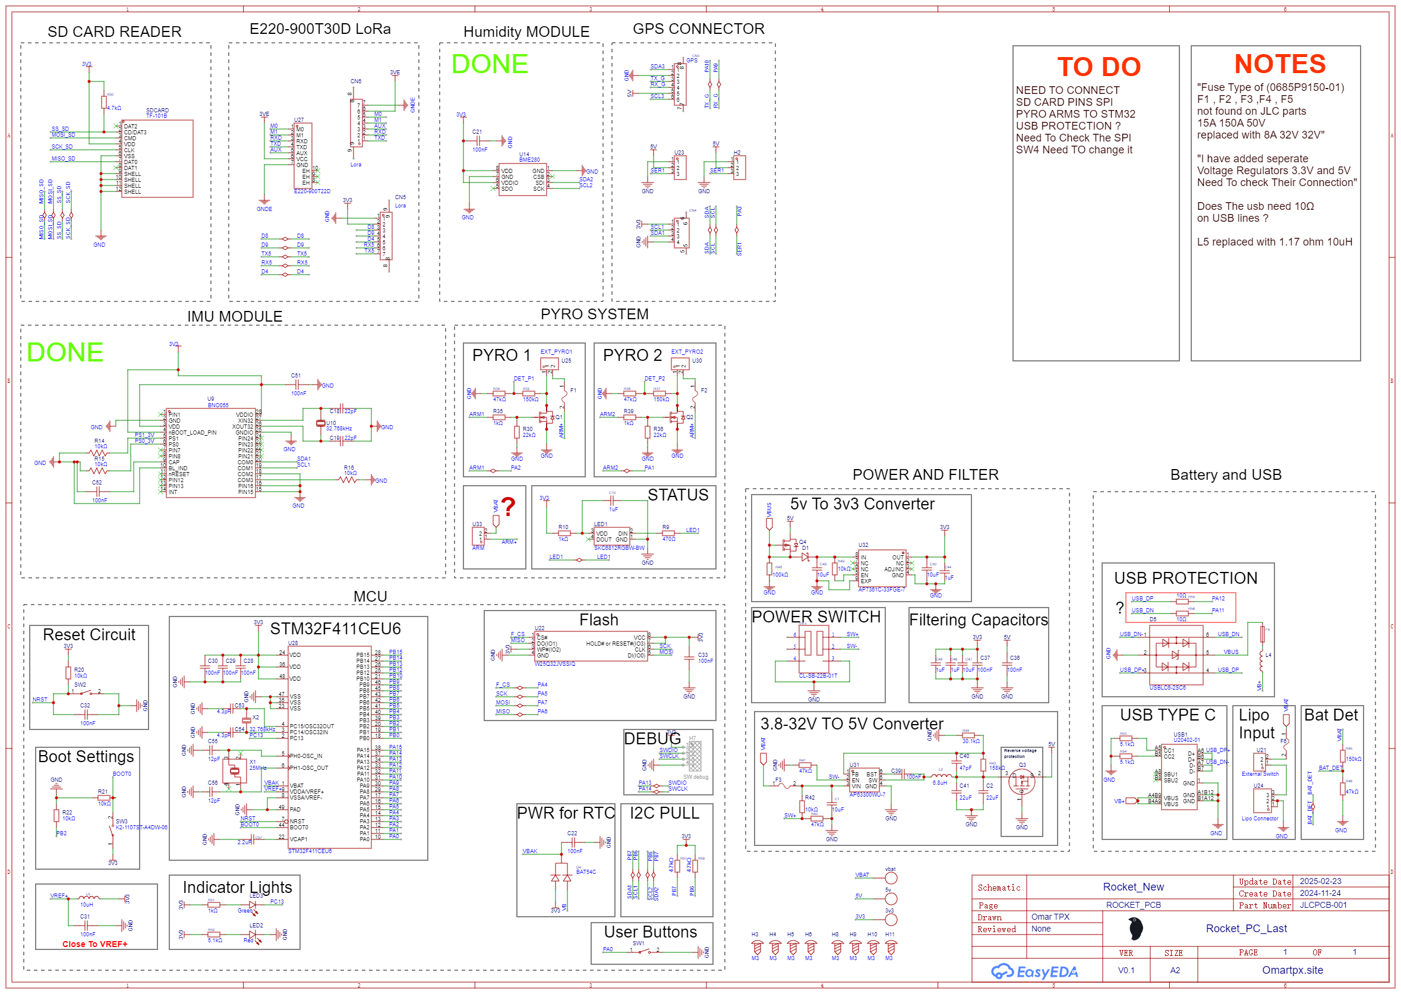
Task: Click the 'Rocket_New' schematic name field
Action: [x=1133, y=887]
